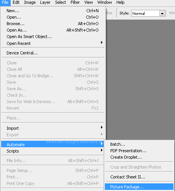Open the Filter menu

(x=75, y=3)
